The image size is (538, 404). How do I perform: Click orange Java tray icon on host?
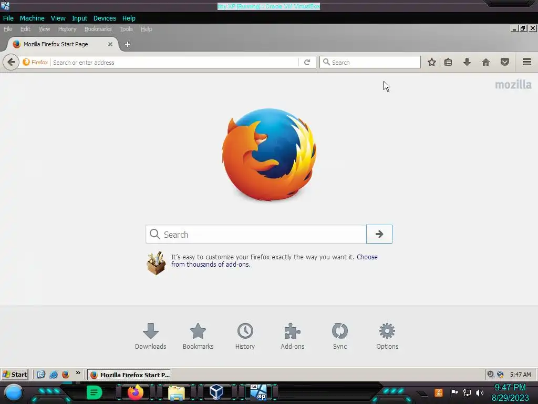439,392
